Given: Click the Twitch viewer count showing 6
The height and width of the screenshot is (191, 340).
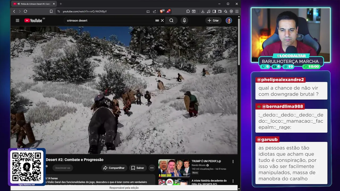Looking at the screenshot, I should pos(266,67).
